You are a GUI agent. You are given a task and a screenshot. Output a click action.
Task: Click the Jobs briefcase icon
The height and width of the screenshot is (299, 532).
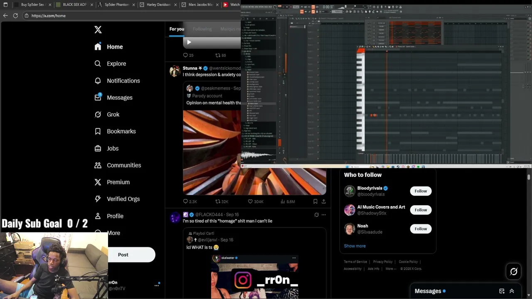[x=98, y=148]
